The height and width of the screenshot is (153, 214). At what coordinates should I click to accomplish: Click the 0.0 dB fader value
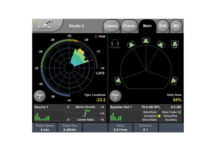176,107
